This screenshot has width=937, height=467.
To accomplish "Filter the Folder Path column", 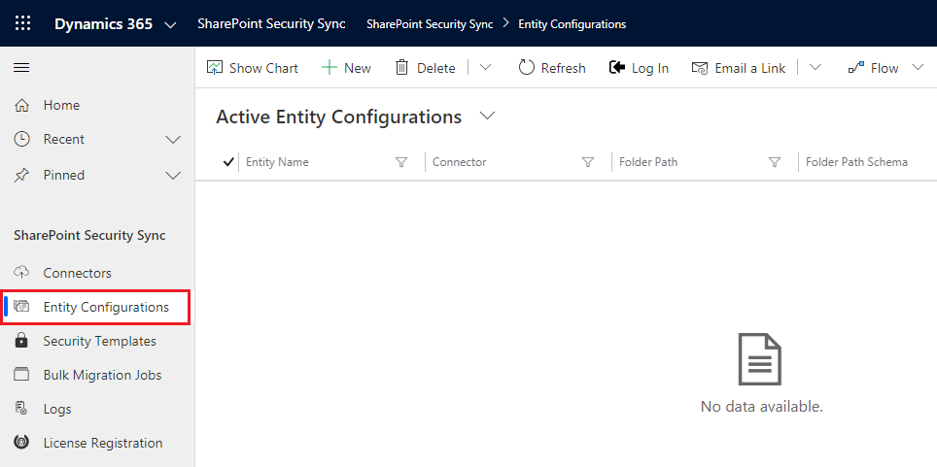I will point(775,162).
